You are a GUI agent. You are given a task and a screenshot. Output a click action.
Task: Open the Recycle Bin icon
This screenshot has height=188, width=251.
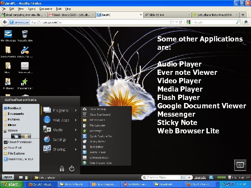coord(25,34)
